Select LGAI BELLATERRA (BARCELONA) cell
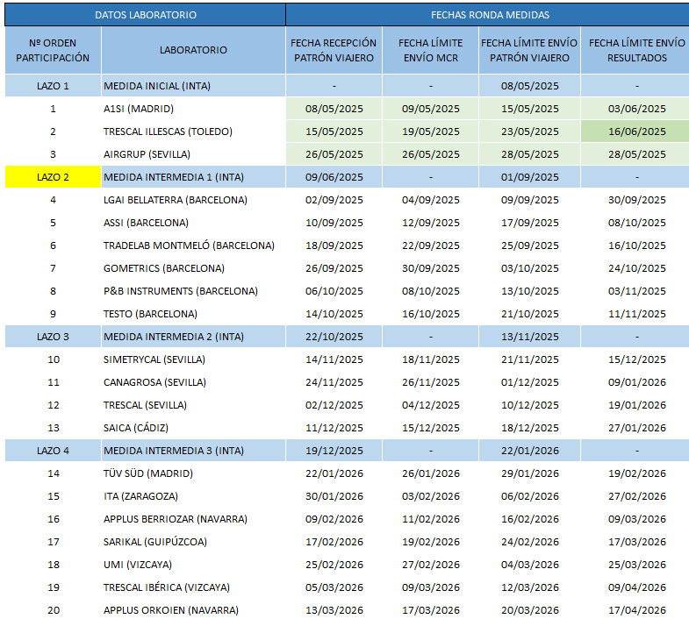The height and width of the screenshot is (619, 689). tap(193, 200)
